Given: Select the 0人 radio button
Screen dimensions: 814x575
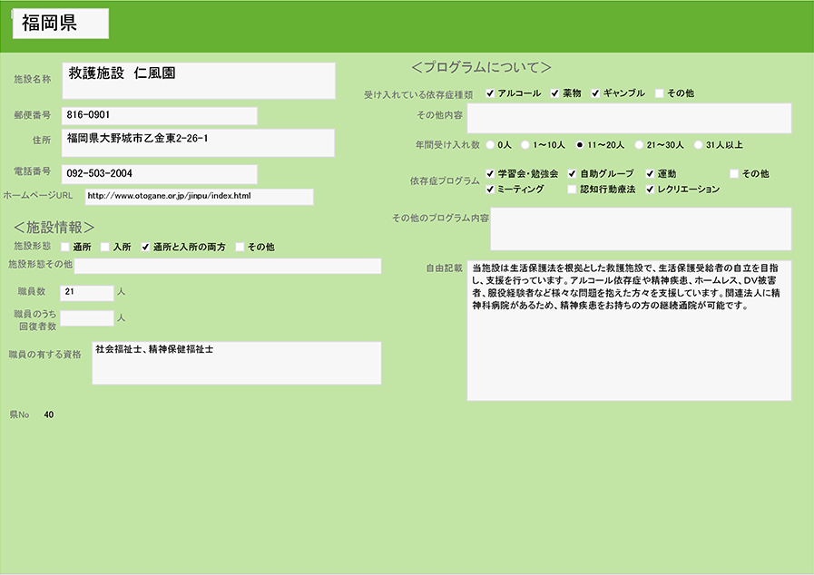Looking at the screenshot, I should 491,144.
